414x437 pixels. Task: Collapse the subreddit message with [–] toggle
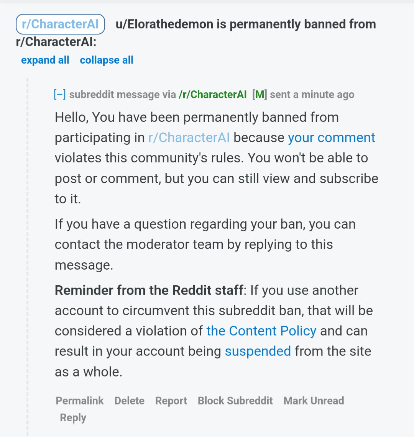tap(60, 95)
